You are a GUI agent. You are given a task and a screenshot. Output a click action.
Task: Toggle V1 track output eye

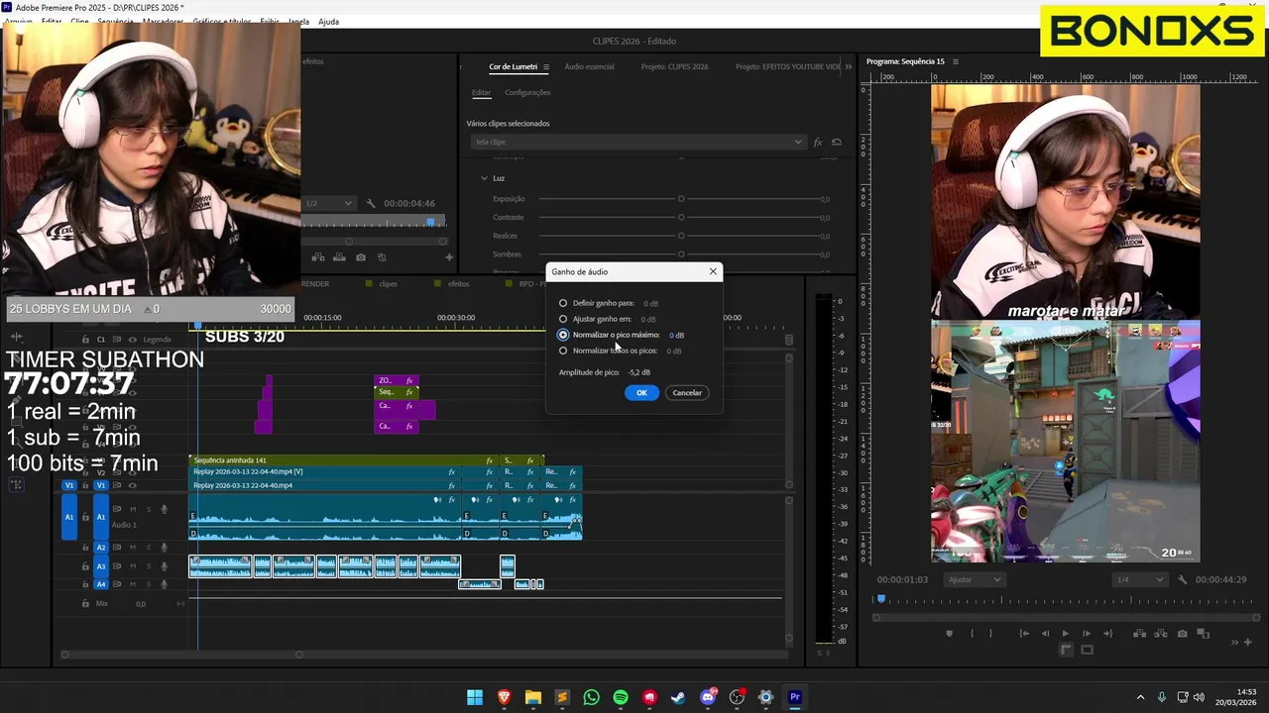click(133, 485)
